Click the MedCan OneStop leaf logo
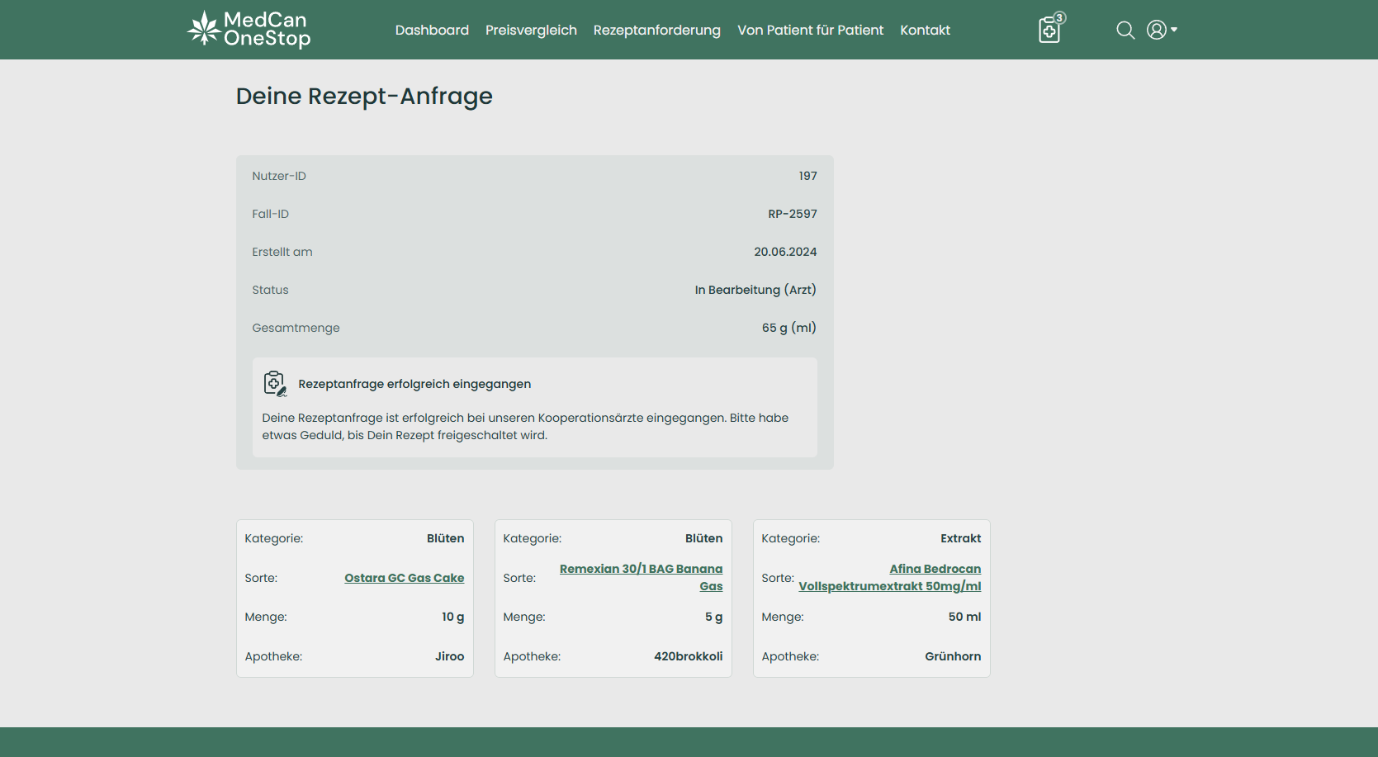The image size is (1378, 757). click(203, 28)
